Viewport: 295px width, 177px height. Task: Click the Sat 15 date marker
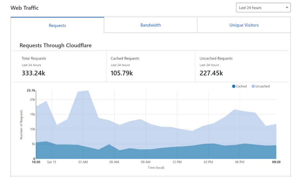pyautogui.click(x=52, y=162)
